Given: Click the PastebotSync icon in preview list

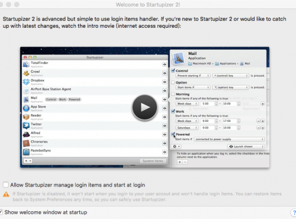Looking at the screenshot, I should pos(26,152).
